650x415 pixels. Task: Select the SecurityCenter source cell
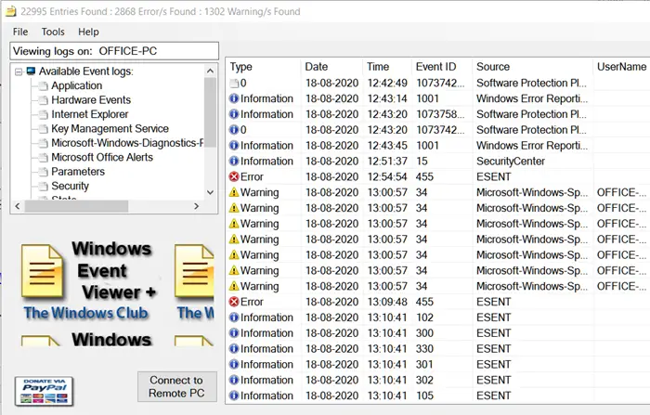pyautogui.click(x=511, y=162)
